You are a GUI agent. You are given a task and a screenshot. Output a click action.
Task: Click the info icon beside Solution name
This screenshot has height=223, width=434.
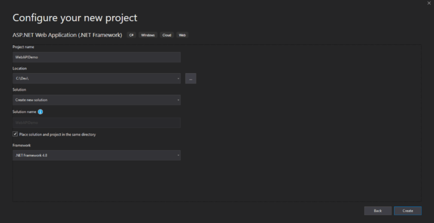(40, 112)
